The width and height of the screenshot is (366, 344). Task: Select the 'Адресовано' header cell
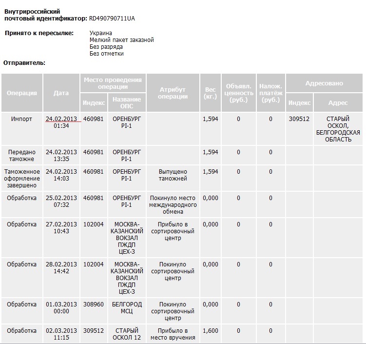[324, 83]
